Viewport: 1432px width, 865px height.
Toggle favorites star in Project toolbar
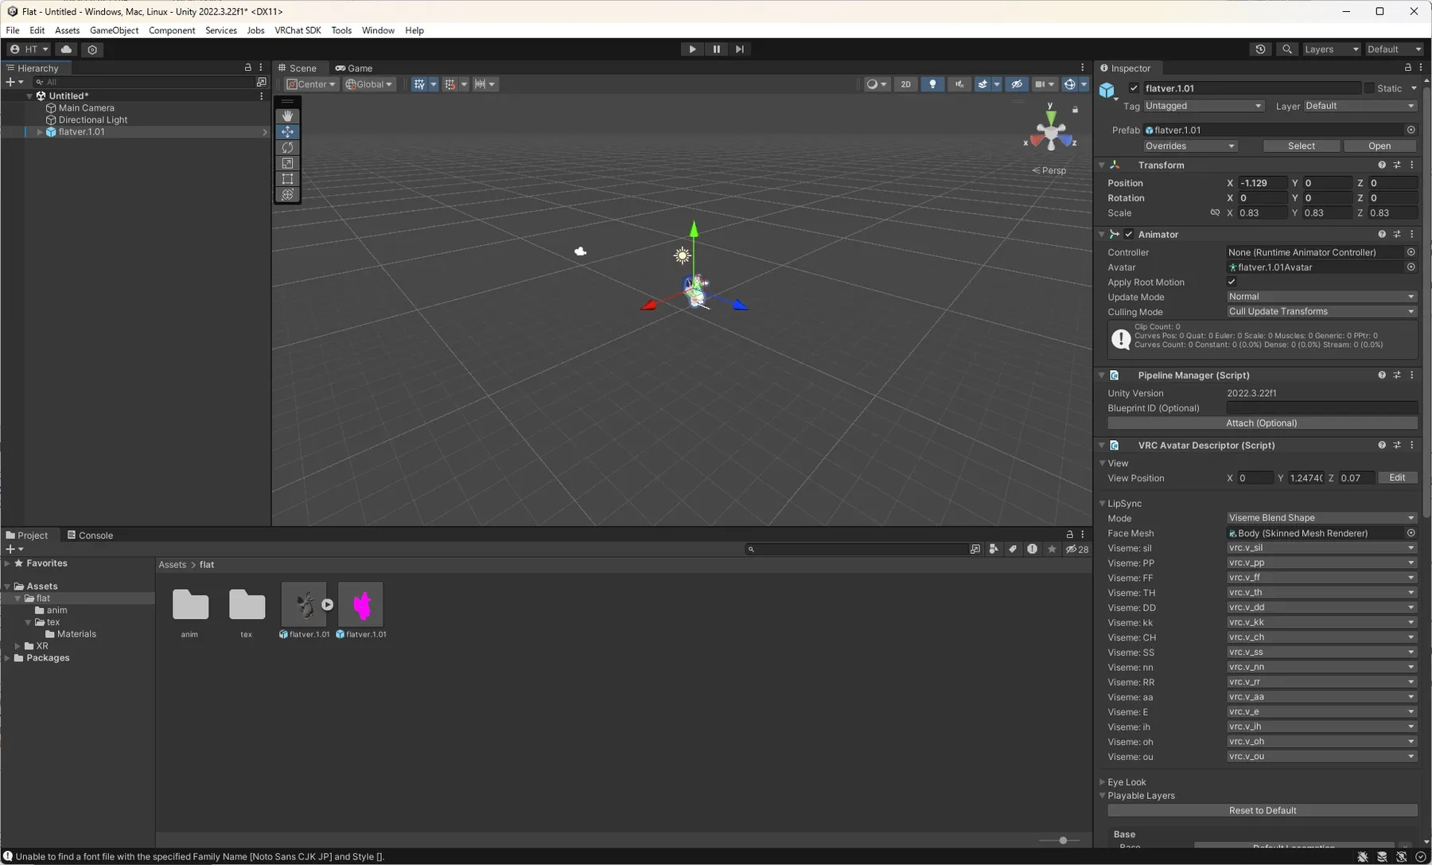click(1052, 549)
